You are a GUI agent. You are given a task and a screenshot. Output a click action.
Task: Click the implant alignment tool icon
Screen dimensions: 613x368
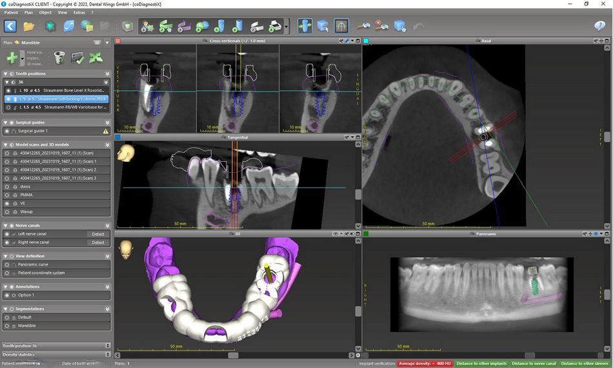pyautogui.click(x=305, y=26)
